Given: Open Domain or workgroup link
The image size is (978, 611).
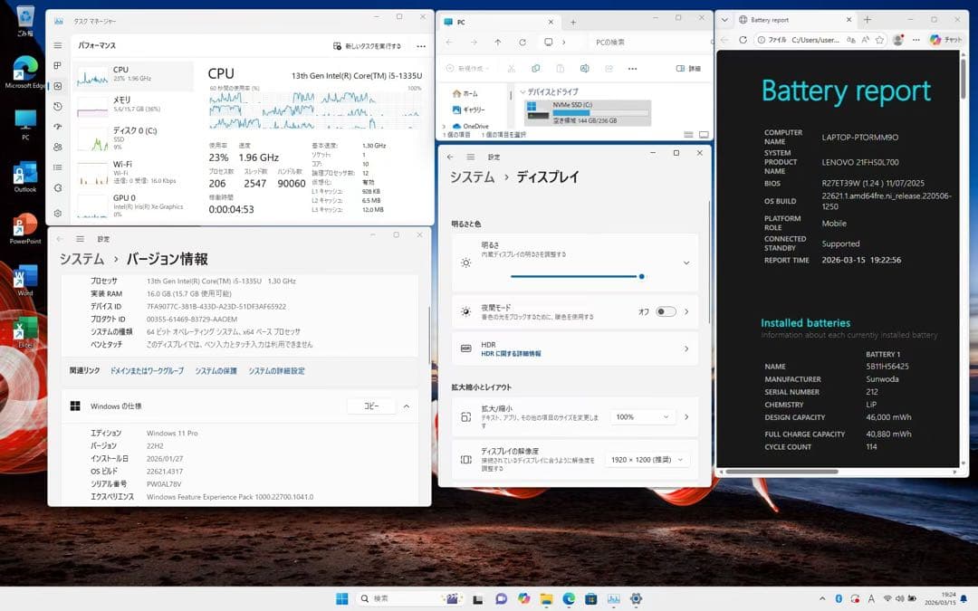Looking at the screenshot, I should pos(147,371).
